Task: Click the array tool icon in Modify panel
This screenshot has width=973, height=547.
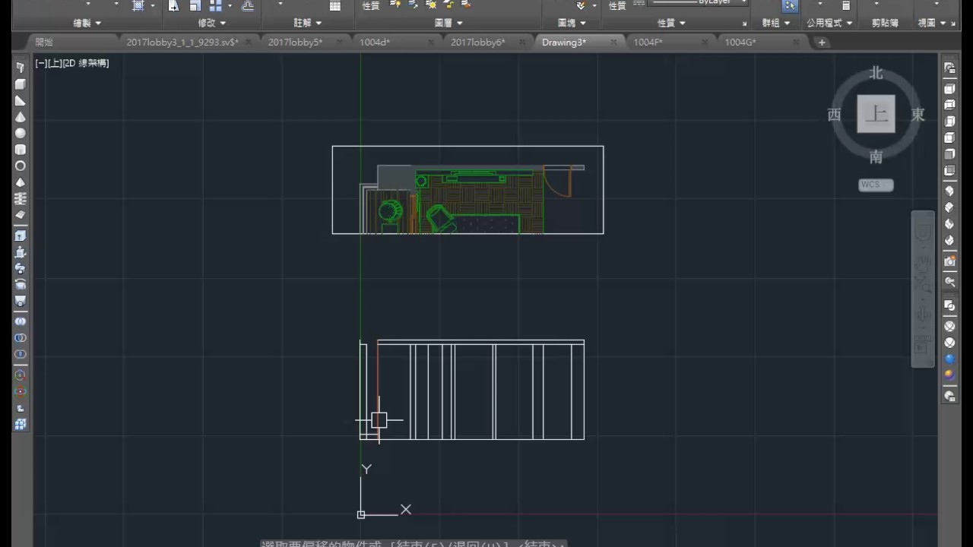Action: [x=215, y=5]
